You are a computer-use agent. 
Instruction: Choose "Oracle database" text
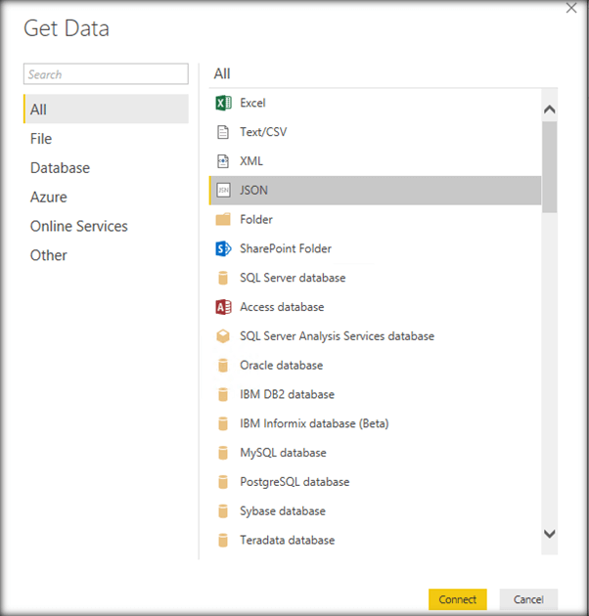(x=282, y=366)
